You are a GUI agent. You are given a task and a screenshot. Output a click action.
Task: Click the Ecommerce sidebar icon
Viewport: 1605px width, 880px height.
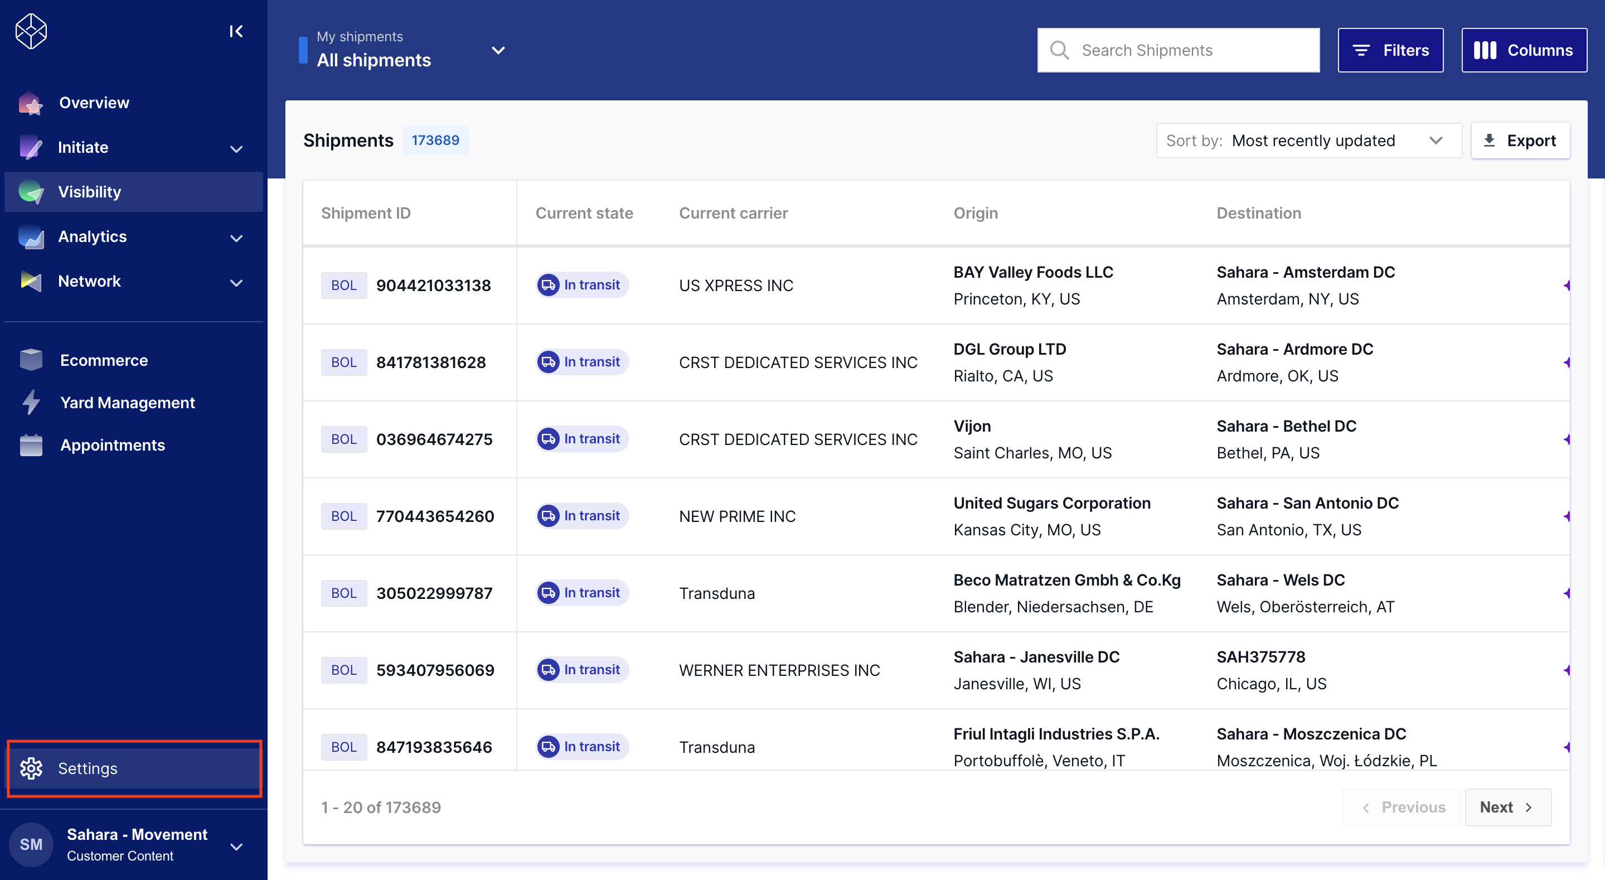click(x=31, y=360)
